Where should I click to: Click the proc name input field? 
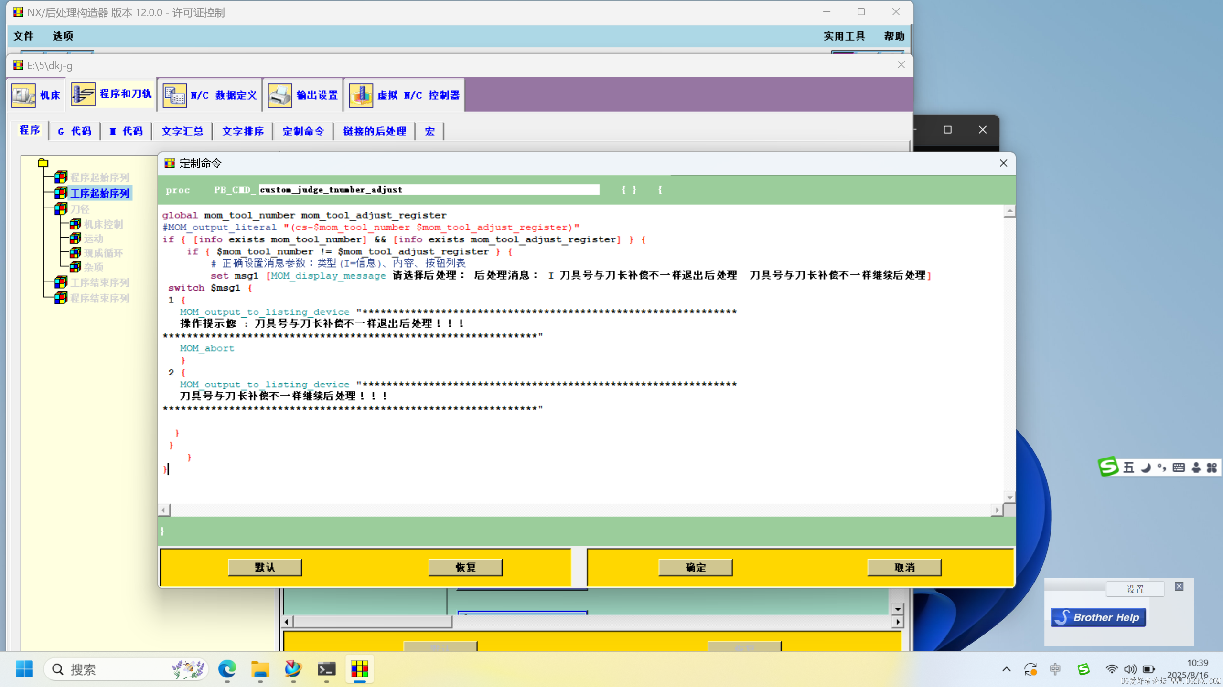pos(429,189)
